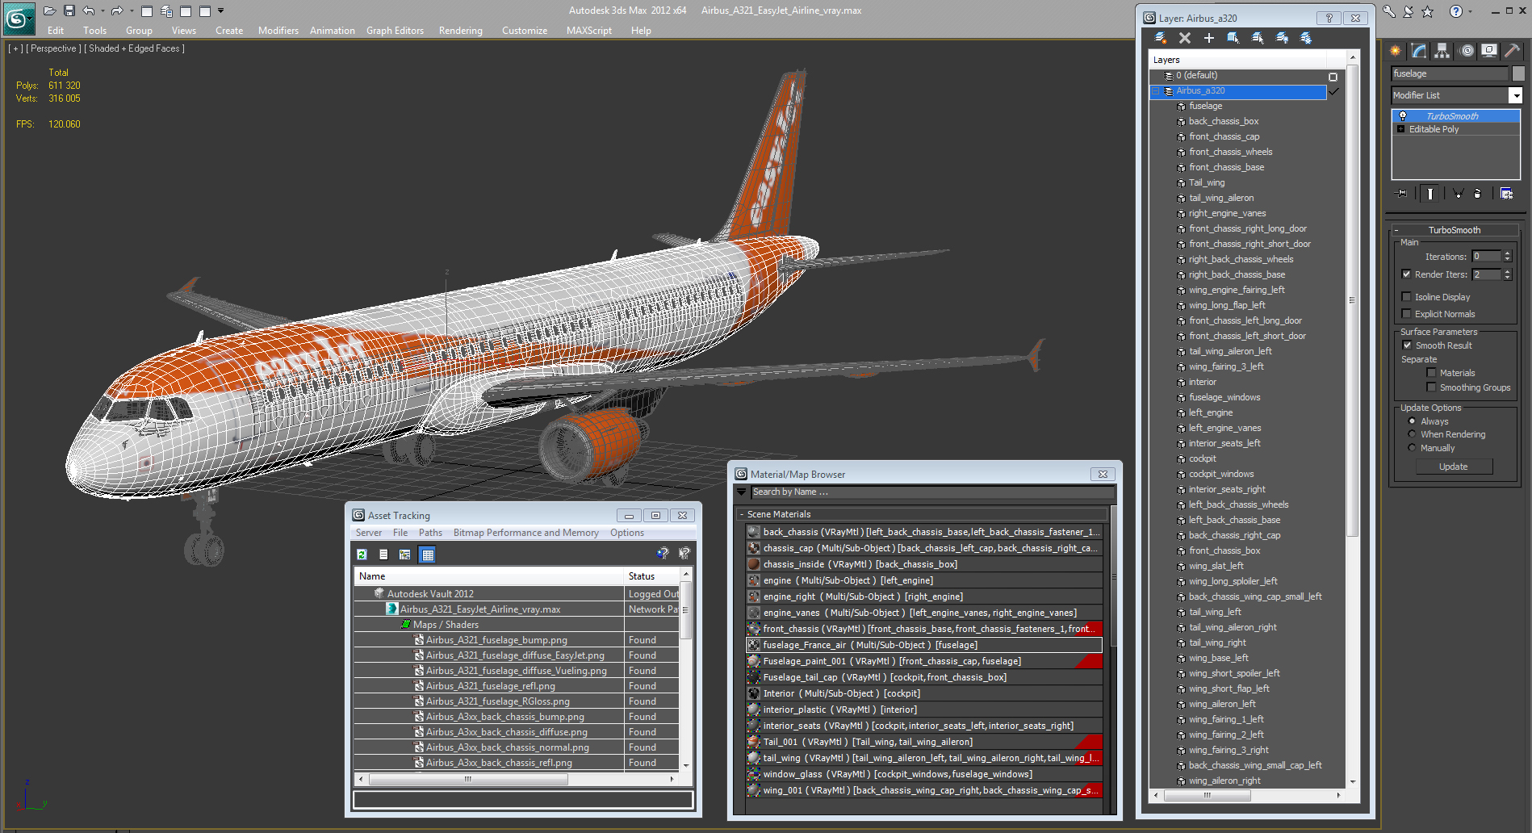Select the Manually update option
Viewport: 1532px width, 833px height.
point(1412,448)
